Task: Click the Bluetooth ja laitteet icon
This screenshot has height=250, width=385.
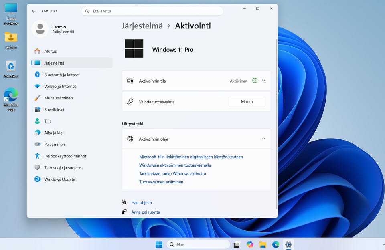Action: (x=37, y=75)
